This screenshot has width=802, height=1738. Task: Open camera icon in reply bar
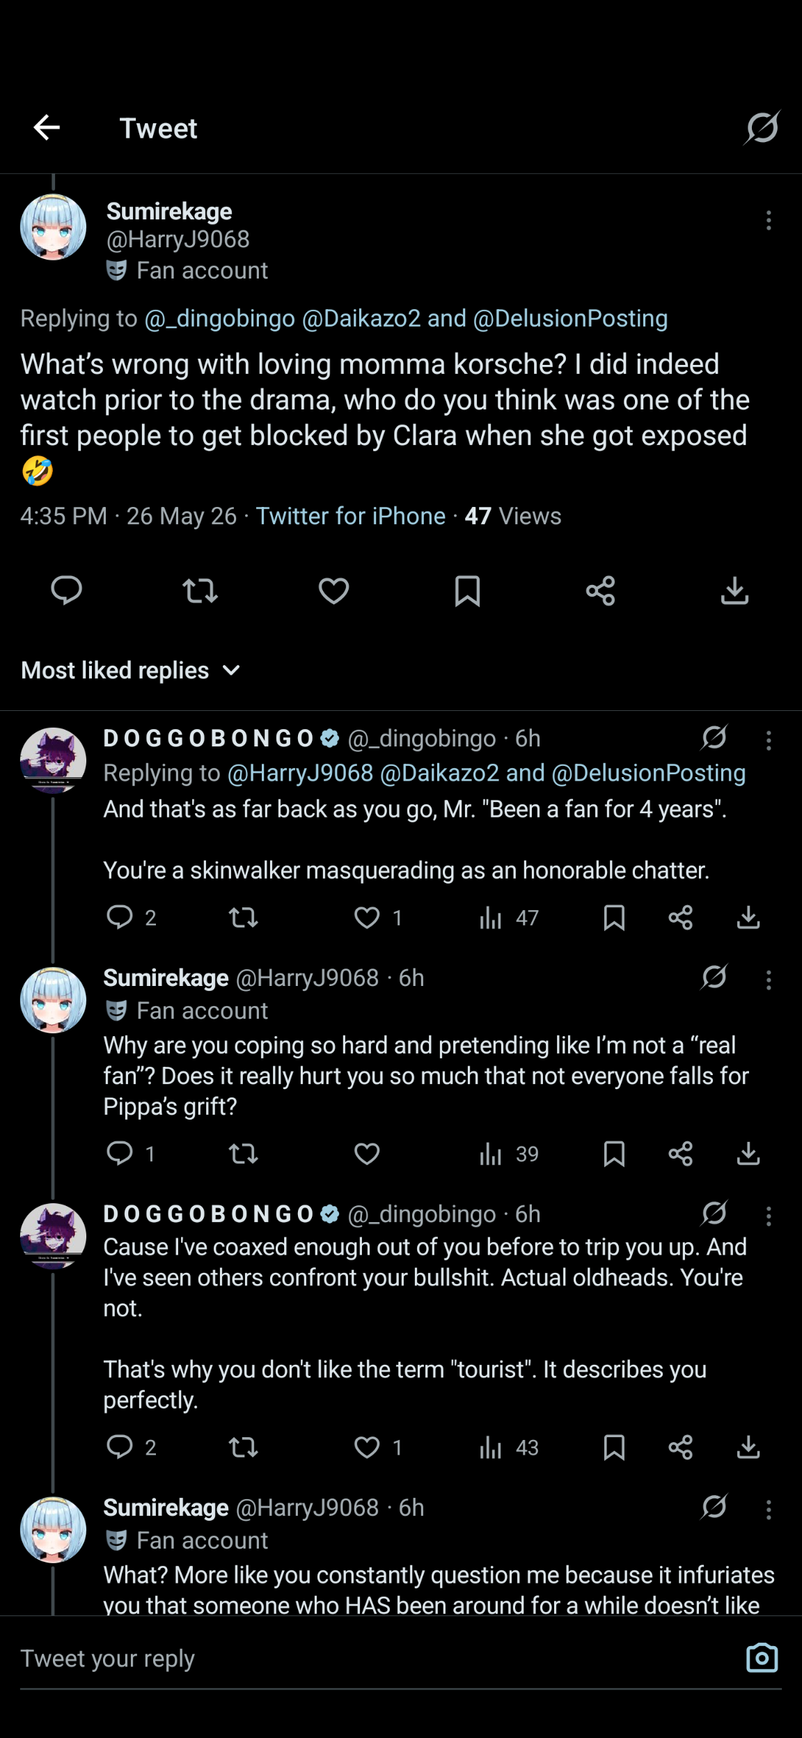(x=762, y=1657)
